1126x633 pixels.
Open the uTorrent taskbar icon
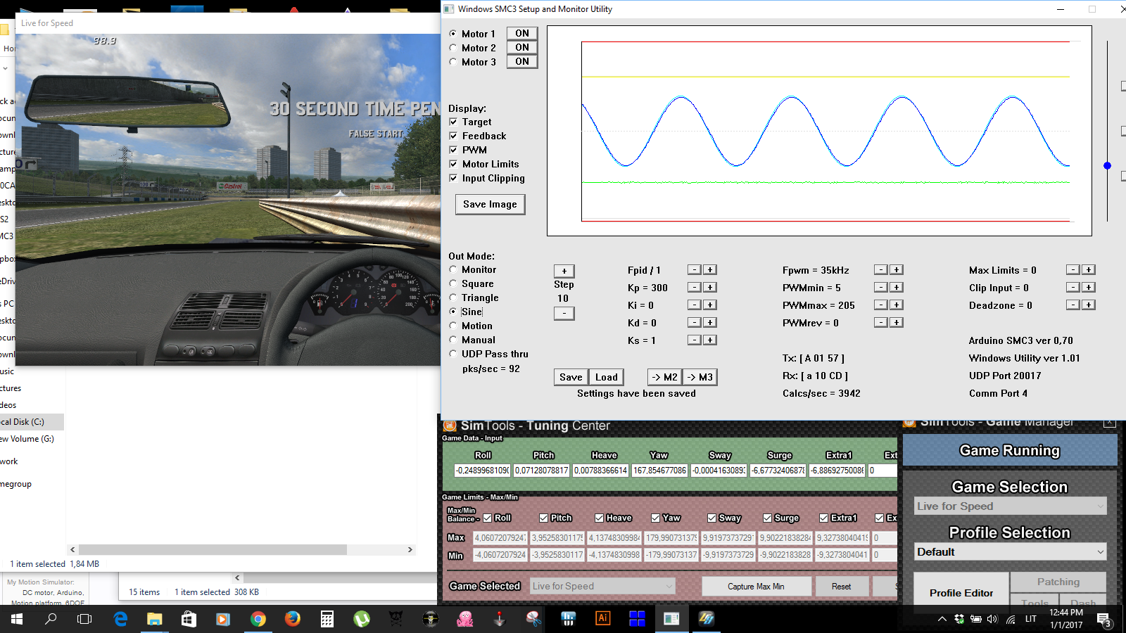pyautogui.click(x=362, y=619)
